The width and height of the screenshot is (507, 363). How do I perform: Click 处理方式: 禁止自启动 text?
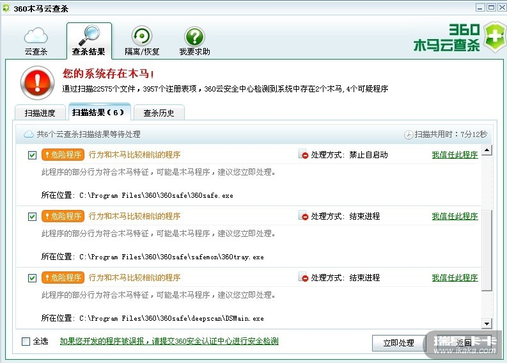(x=349, y=155)
